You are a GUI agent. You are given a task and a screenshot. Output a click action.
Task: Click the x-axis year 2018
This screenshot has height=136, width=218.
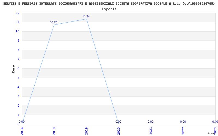click(x=54, y=131)
